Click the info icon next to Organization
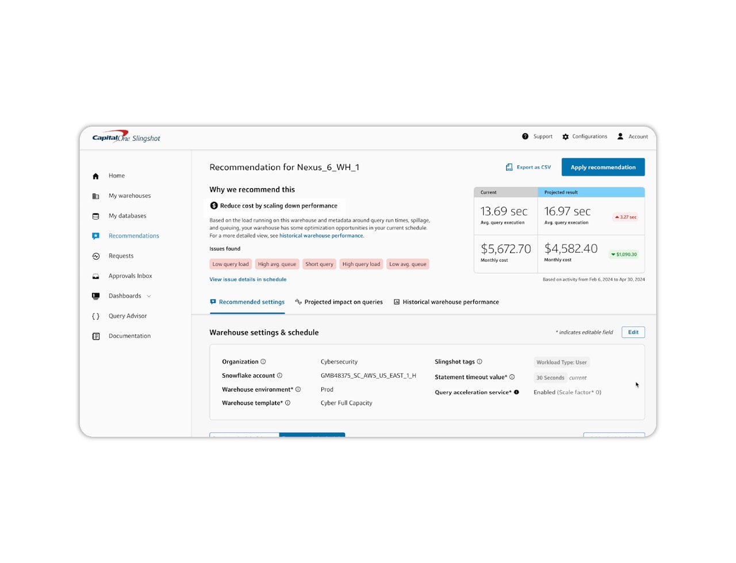This screenshot has width=736, height=563. [263, 361]
